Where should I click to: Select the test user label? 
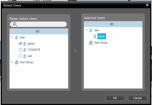pyautogui.click(x=30, y=56)
